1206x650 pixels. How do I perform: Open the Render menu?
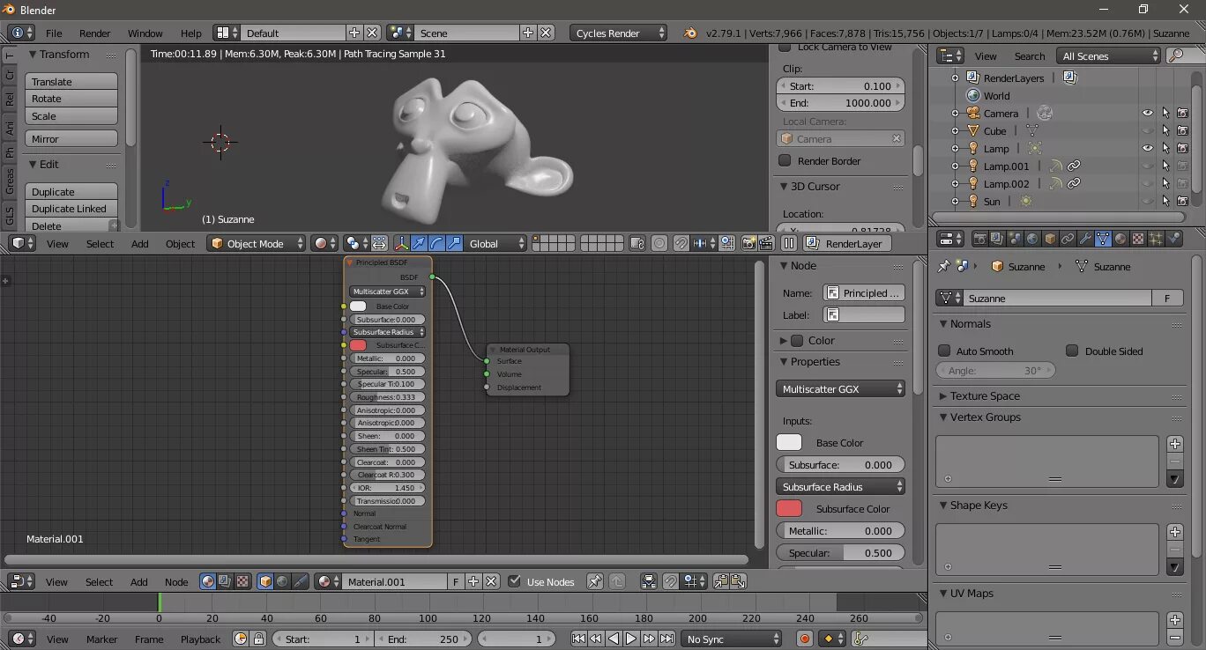(x=95, y=33)
